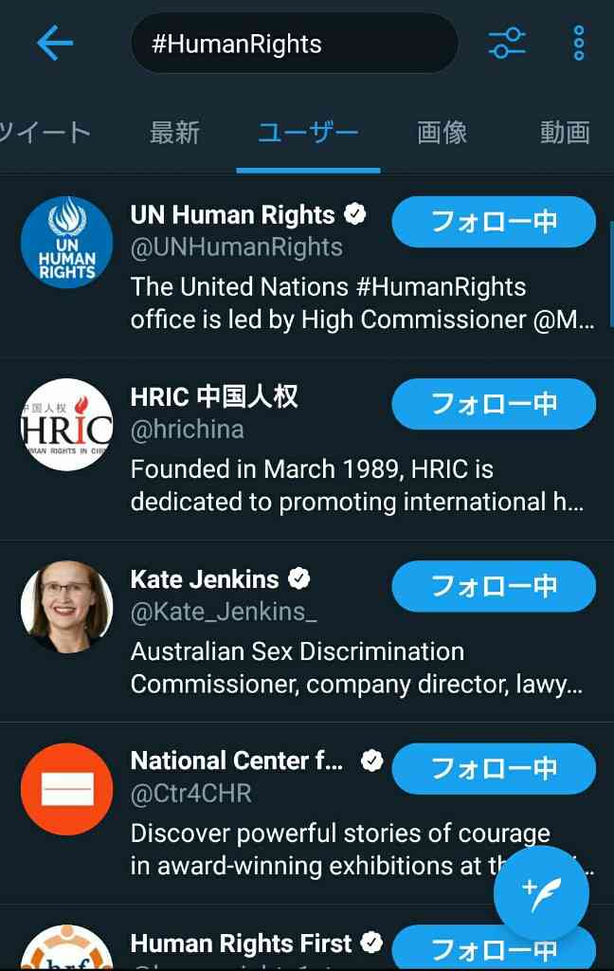The width and height of the screenshot is (614, 971).
Task: Switch to the 最新 tab
Action: coord(174,133)
